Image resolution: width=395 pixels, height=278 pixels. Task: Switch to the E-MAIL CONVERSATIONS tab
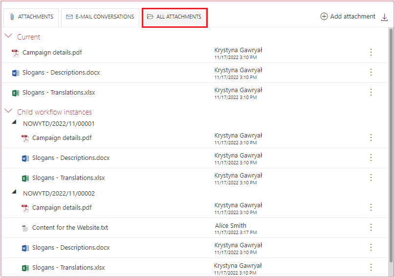(100, 17)
